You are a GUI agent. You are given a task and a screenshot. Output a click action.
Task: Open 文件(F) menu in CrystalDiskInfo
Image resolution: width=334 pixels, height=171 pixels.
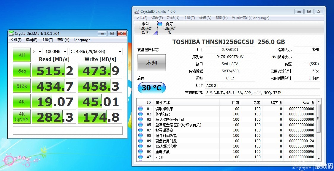click(x=142, y=18)
